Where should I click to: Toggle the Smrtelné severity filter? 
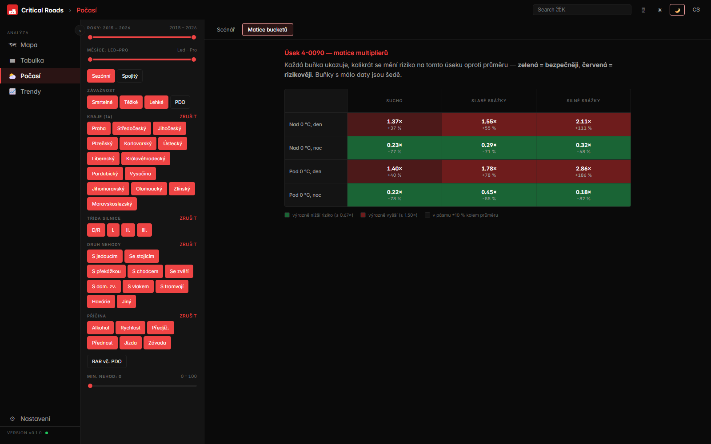(x=102, y=102)
